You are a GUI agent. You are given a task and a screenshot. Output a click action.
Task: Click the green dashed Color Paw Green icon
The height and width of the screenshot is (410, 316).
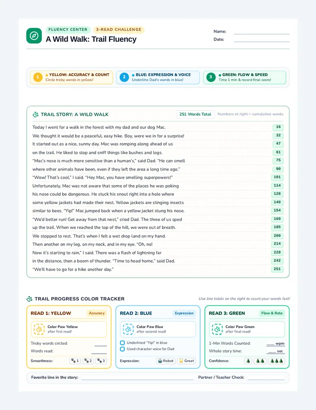tap(217, 329)
